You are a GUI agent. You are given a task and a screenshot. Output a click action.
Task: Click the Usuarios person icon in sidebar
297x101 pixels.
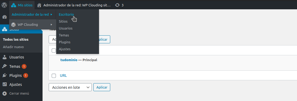[x=5, y=57]
